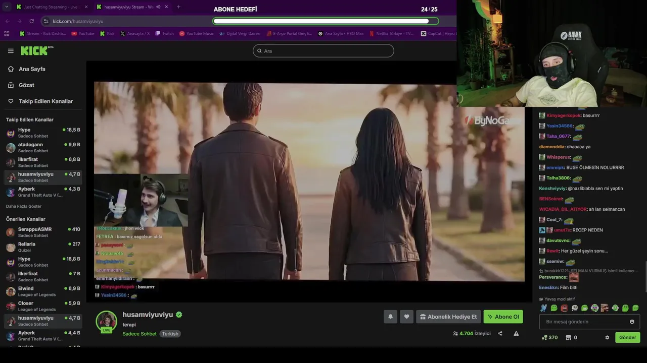
Task: Go to Ana Sayfa in sidebar
Action: (x=32, y=69)
